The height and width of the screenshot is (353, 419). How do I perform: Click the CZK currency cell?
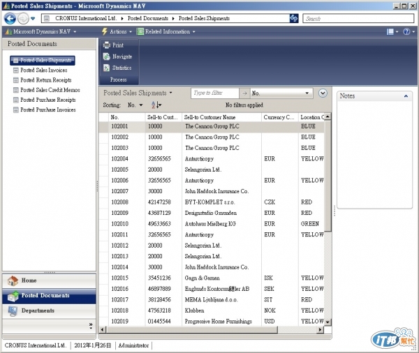270,202
